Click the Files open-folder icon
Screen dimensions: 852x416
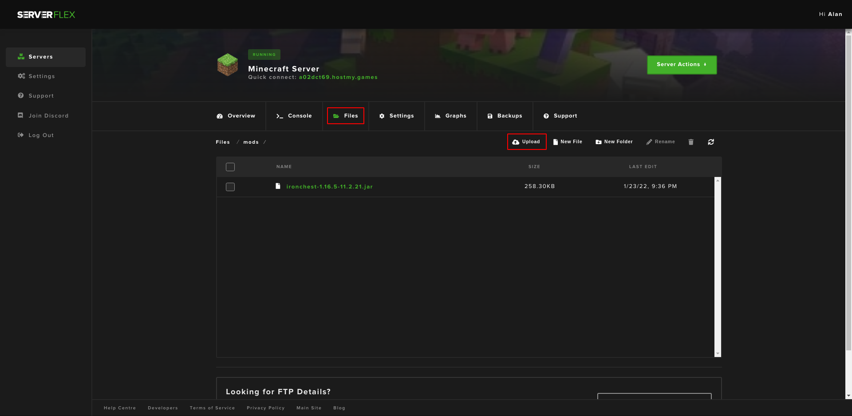pyautogui.click(x=336, y=116)
